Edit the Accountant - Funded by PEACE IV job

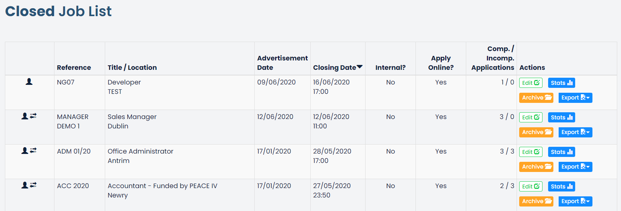coord(531,187)
